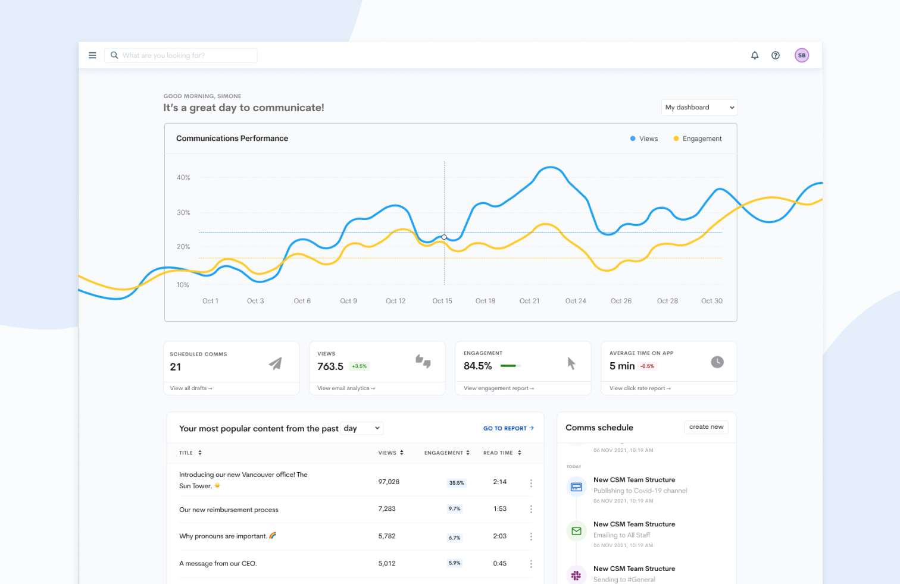Click the 6.7% engagement badge

455,538
